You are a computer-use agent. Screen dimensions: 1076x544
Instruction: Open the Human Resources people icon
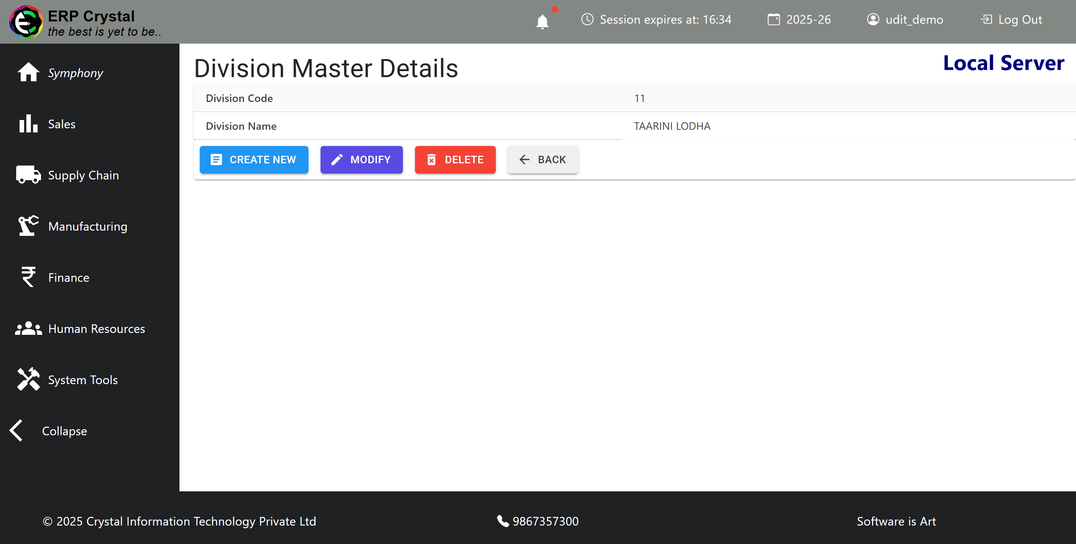click(28, 328)
